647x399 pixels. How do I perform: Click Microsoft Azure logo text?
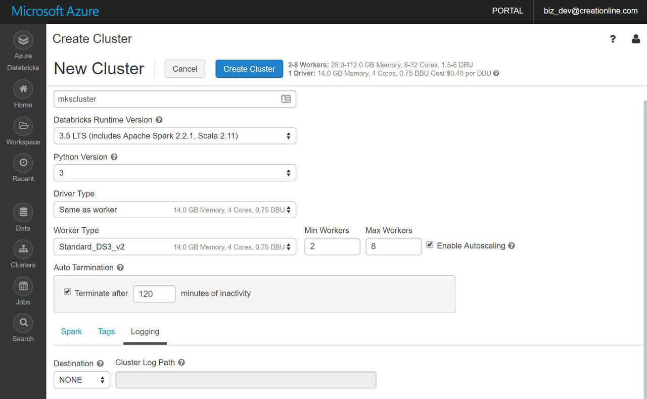(x=55, y=11)
